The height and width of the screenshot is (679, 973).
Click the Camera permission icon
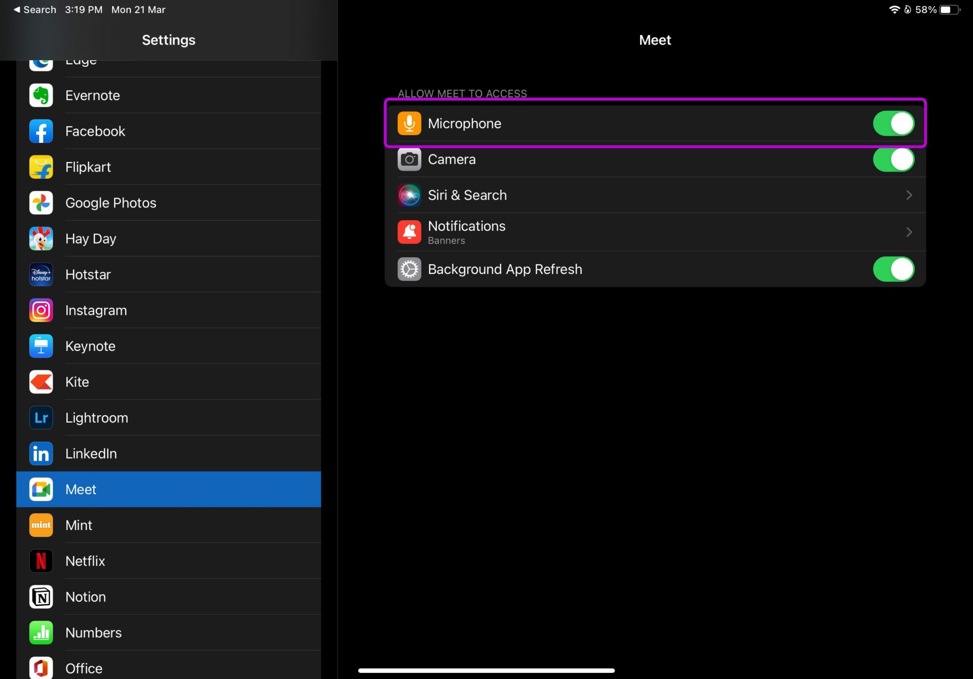(409, 159)
